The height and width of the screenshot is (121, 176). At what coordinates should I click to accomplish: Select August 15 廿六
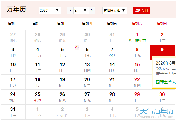pyautogui.click(x=137, y=67)
